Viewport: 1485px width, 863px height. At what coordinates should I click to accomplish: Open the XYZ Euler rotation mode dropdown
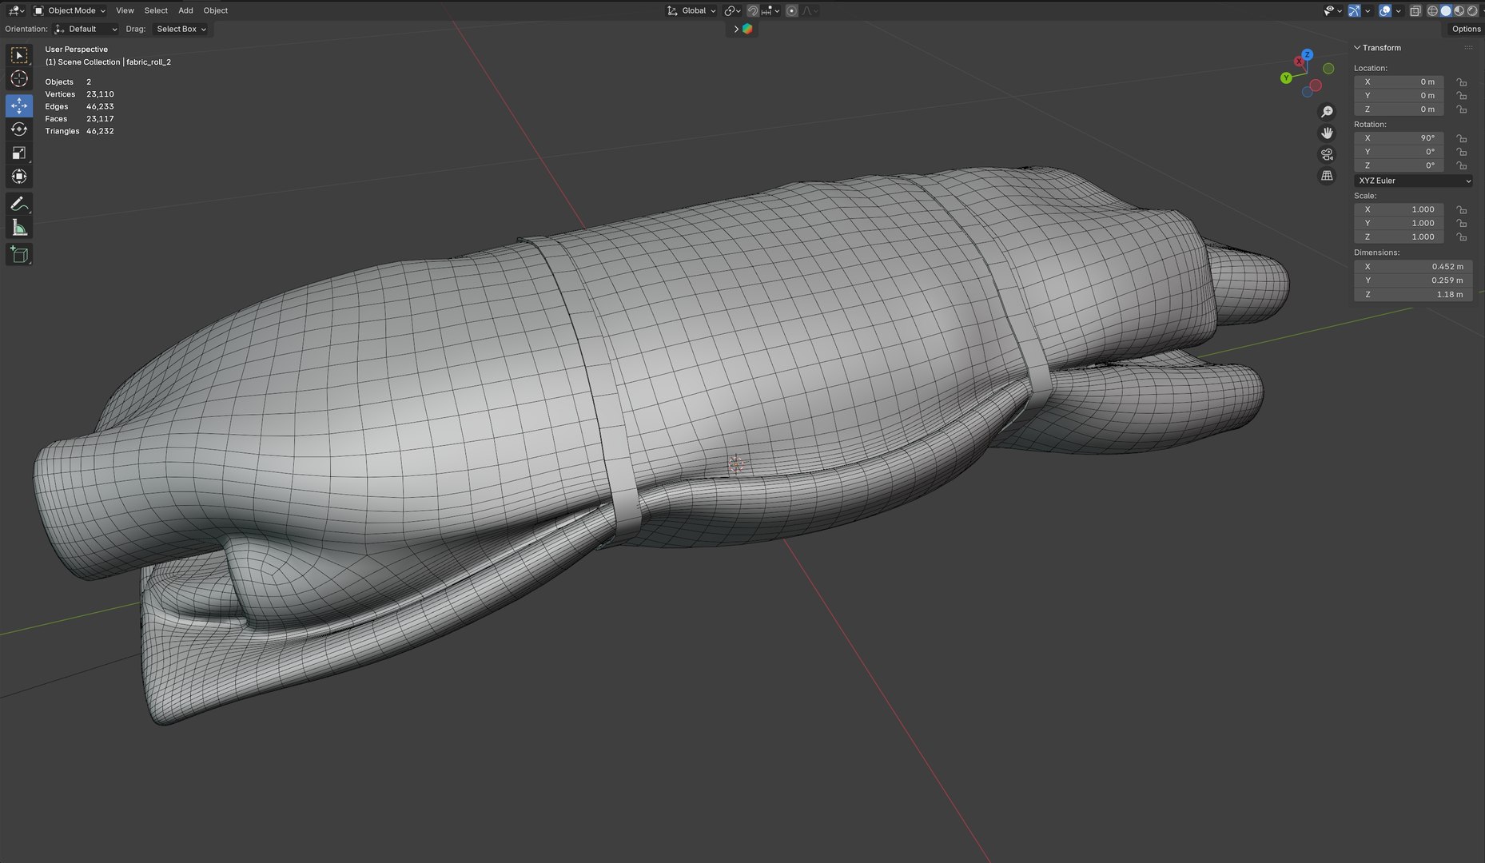(x=1413, y=181)
